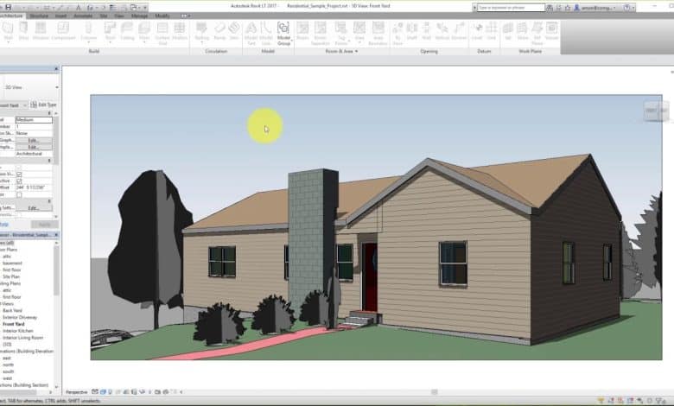The image size is (674, 406).
Task: Select the Area Boundary tool
Action: coord(378,34)
